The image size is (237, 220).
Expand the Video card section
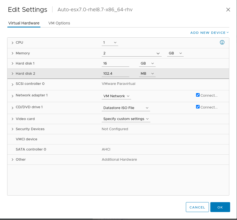12,119
